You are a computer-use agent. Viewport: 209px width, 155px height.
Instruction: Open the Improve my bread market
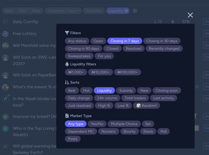click(35, 117)
